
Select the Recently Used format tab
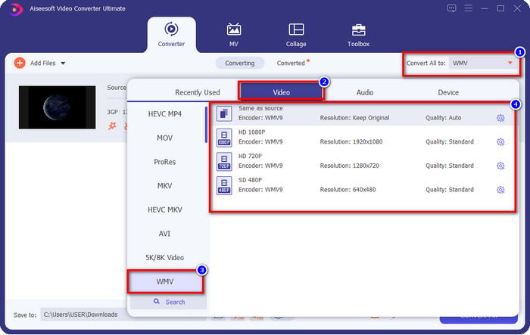pos(198,92)
